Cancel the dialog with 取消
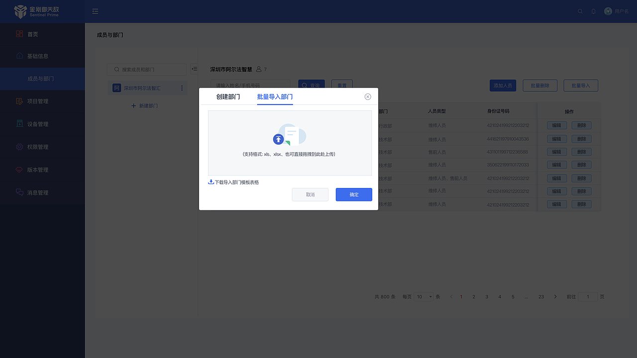The image size is (637, 358). pos(310,194)
